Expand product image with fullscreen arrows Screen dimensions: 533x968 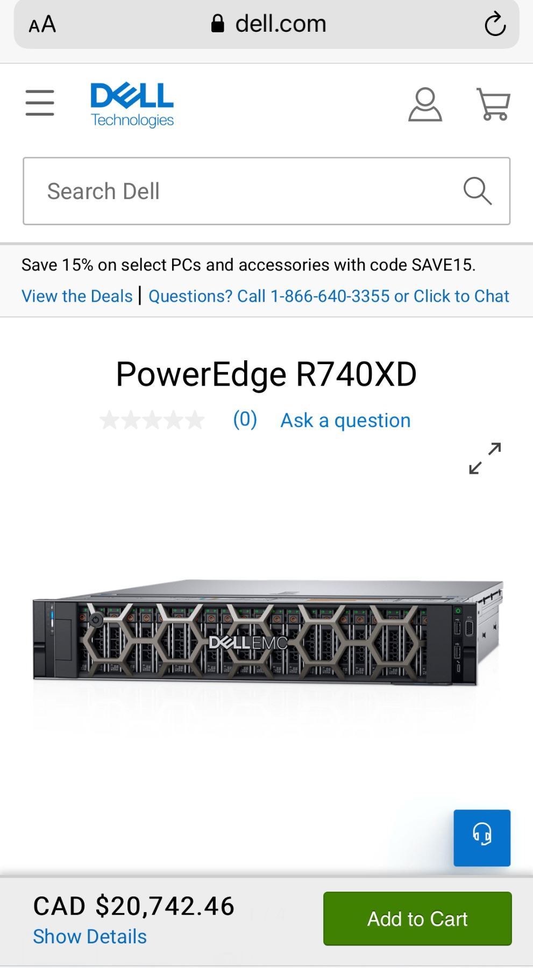tap(485, 458)
